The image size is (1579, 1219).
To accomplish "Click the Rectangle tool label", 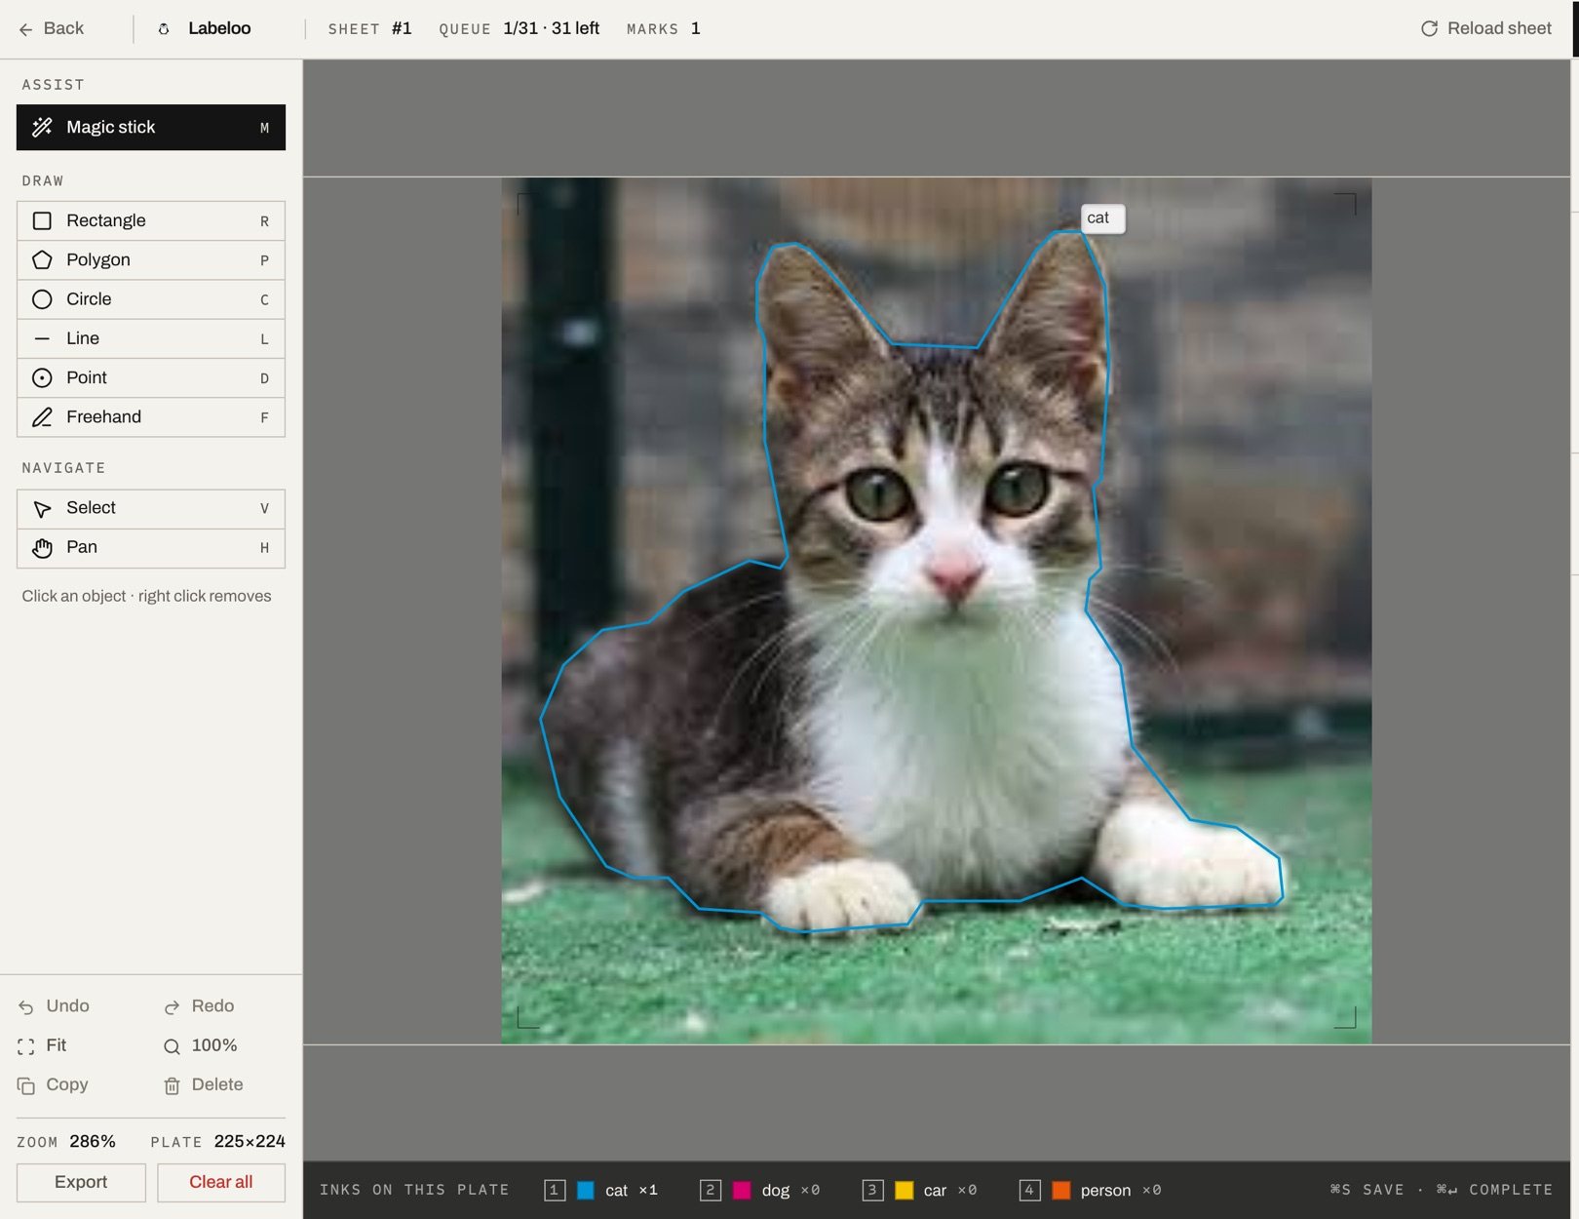I will (106, 220).
